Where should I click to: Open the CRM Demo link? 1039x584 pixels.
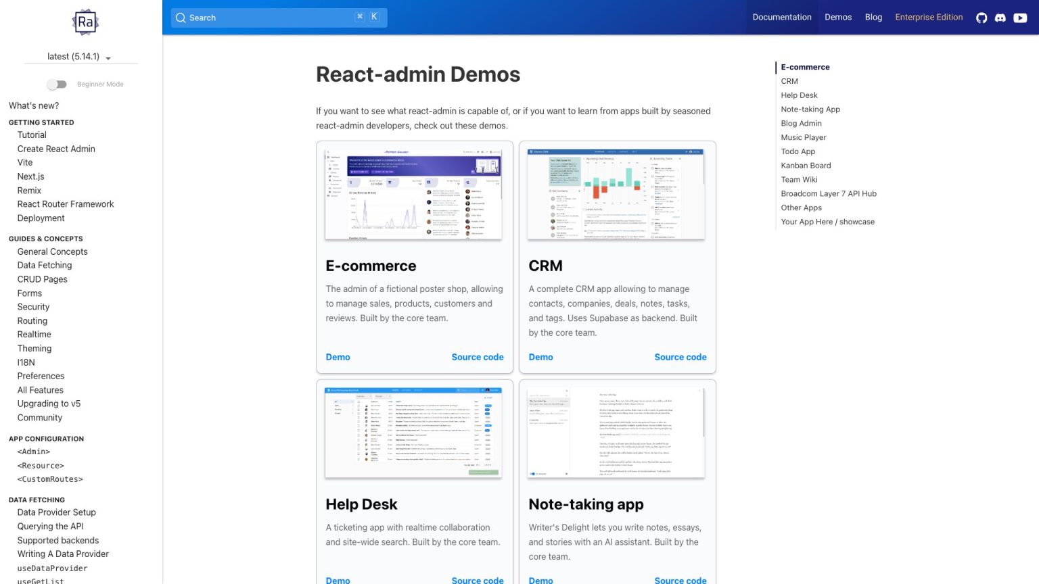tap(540, 357)
